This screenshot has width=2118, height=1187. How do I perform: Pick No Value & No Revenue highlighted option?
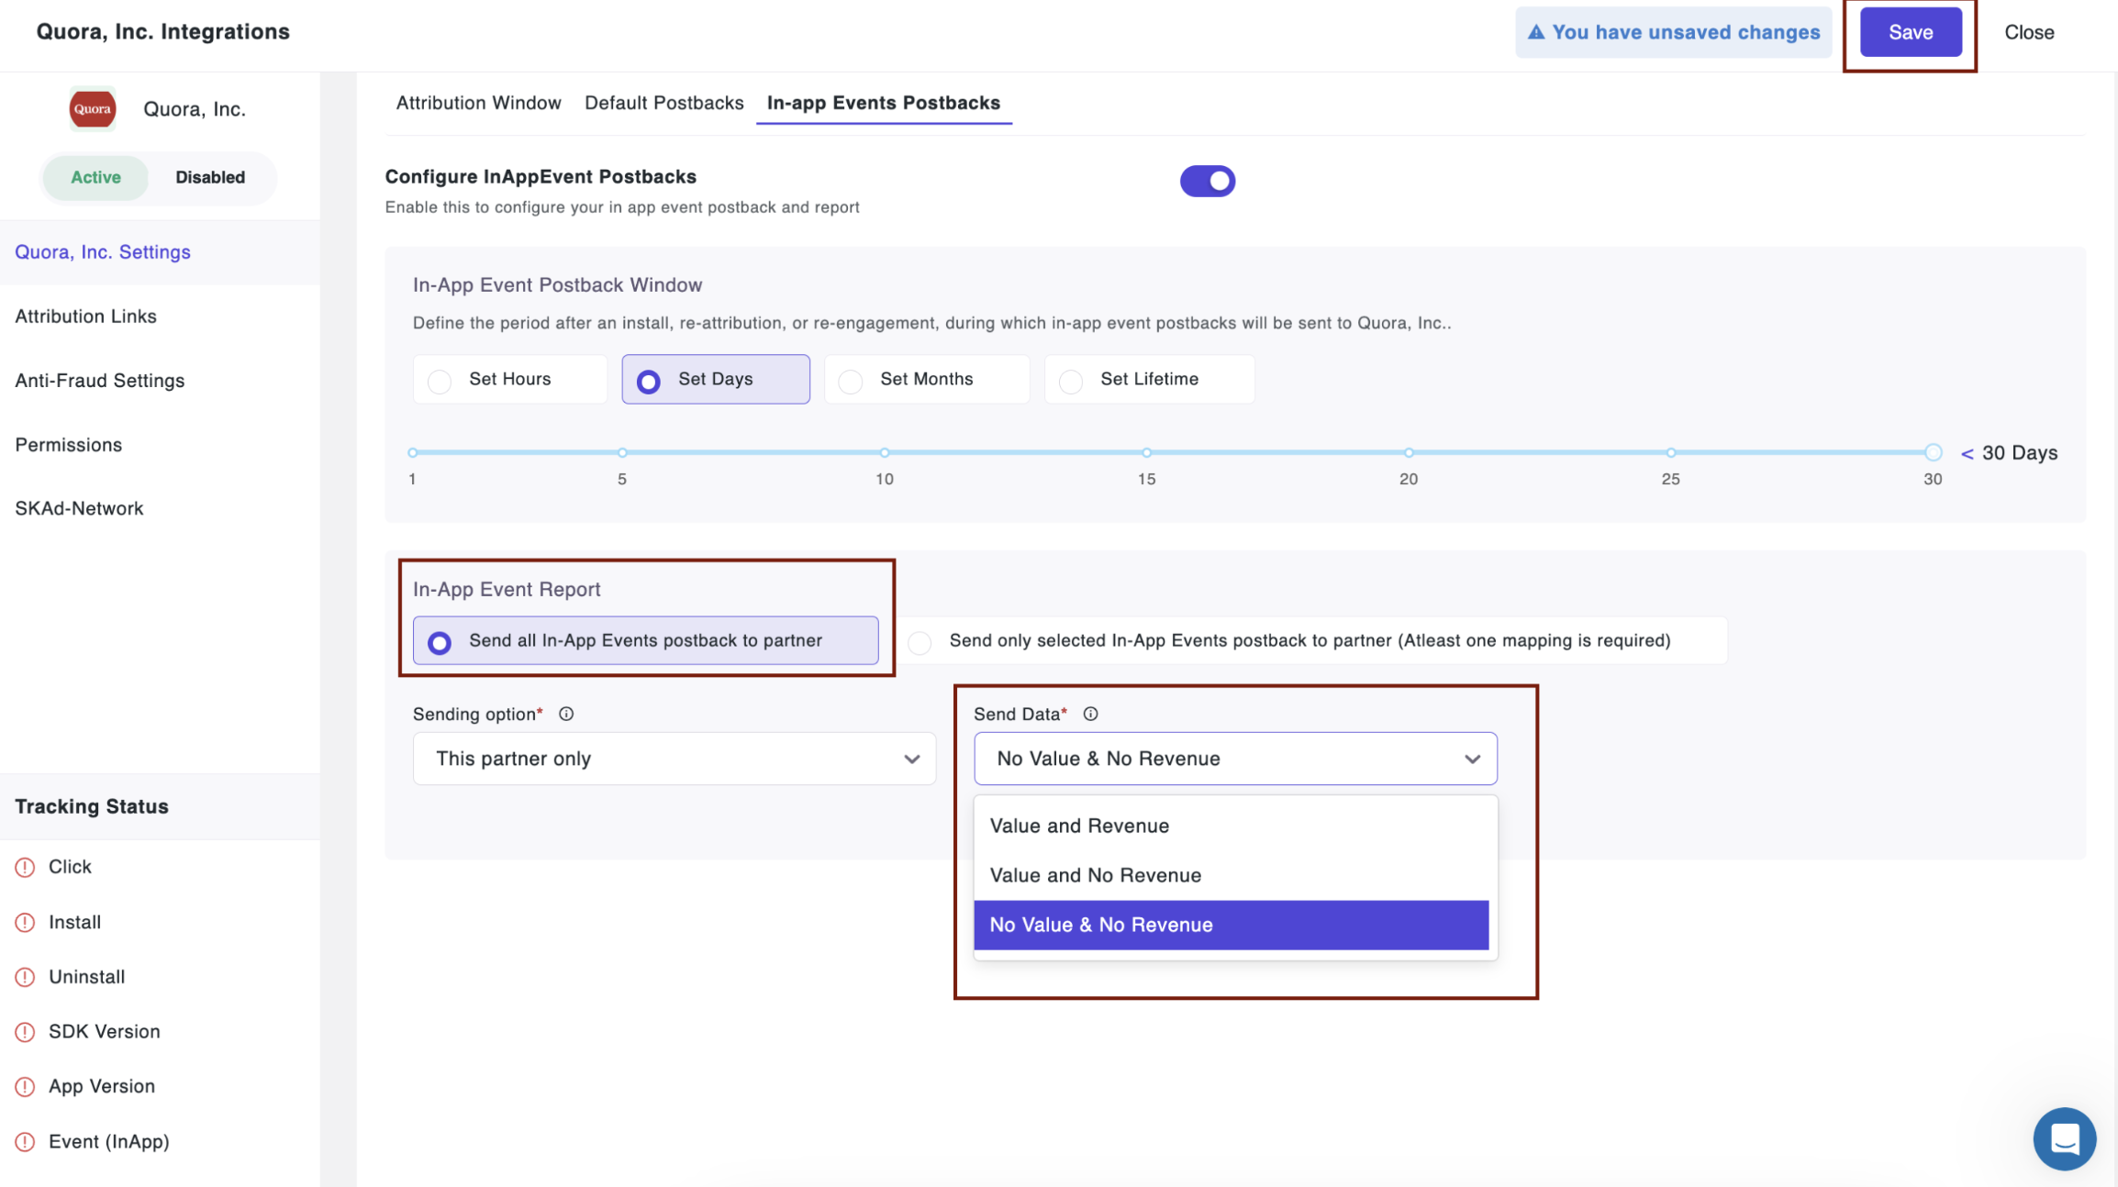click(x=1231, y=925)
